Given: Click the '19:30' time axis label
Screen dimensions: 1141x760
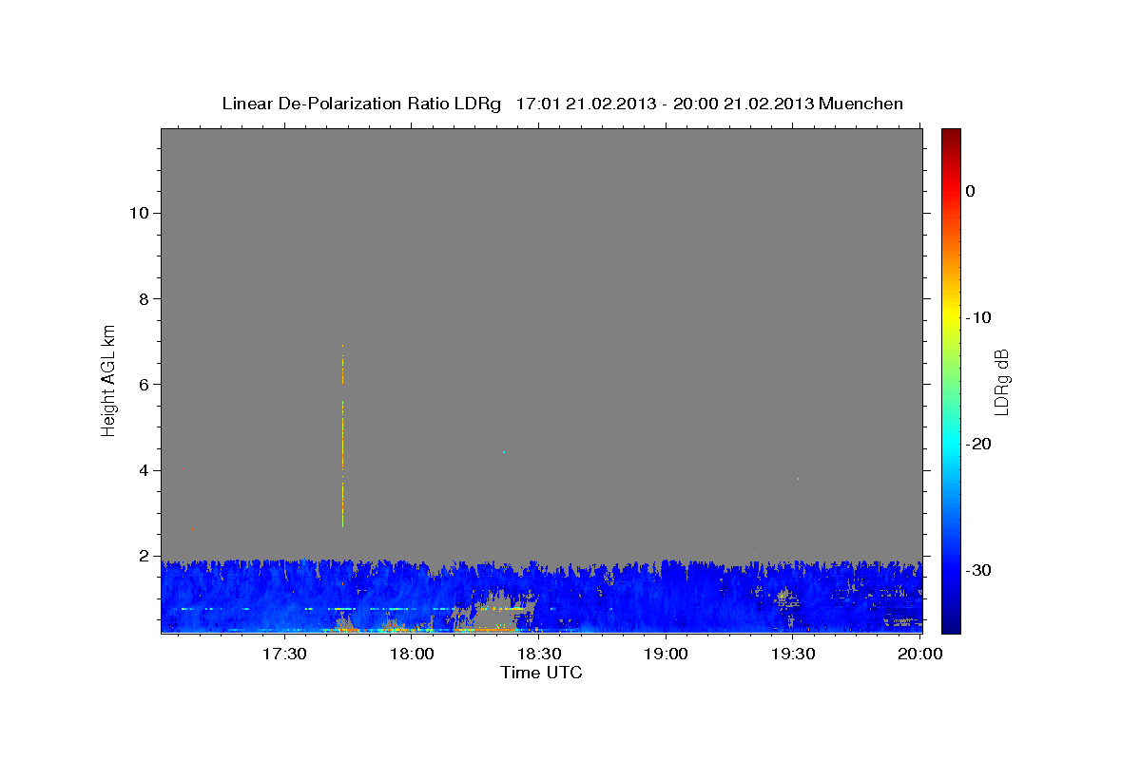Looking at the screenshot, I should click(793, 655).
